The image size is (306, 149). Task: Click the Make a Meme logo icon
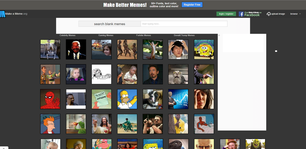2,14
